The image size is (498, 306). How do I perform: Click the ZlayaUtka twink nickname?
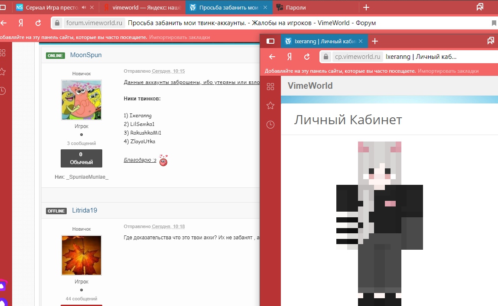[x=143, y=142]
